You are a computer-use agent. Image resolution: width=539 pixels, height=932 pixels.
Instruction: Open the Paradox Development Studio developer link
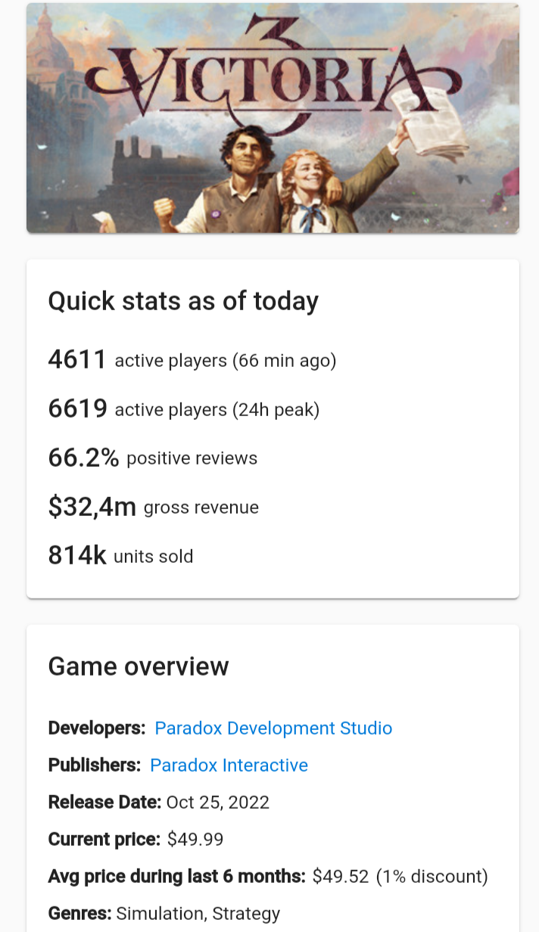(273, 729)
